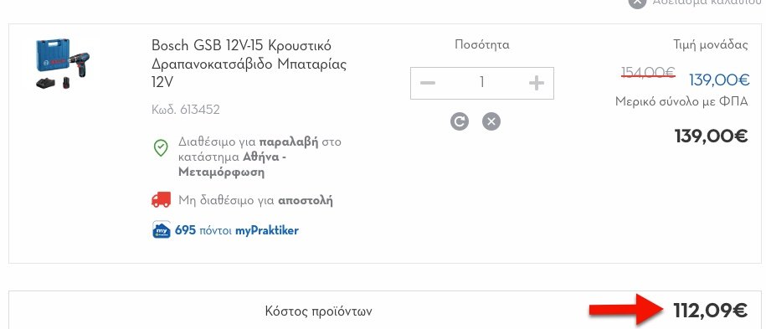Click the quantity input field showing 1
This screenshot has width=766, height=329.
point(481,83)
